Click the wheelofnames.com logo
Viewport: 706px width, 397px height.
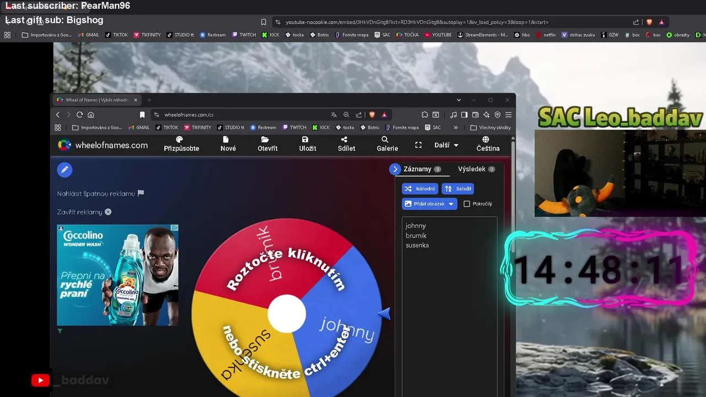coord(103,145)
